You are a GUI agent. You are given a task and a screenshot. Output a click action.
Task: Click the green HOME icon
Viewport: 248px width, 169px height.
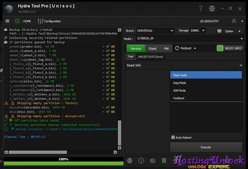17,21
